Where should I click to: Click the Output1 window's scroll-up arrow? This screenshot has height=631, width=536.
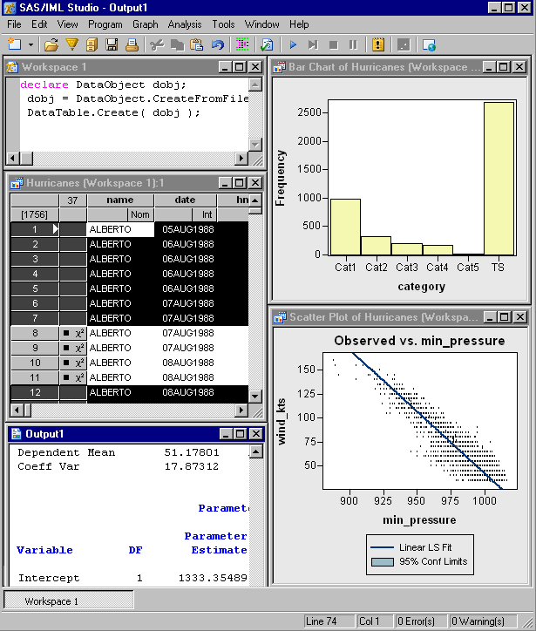[x=255, y=451]
